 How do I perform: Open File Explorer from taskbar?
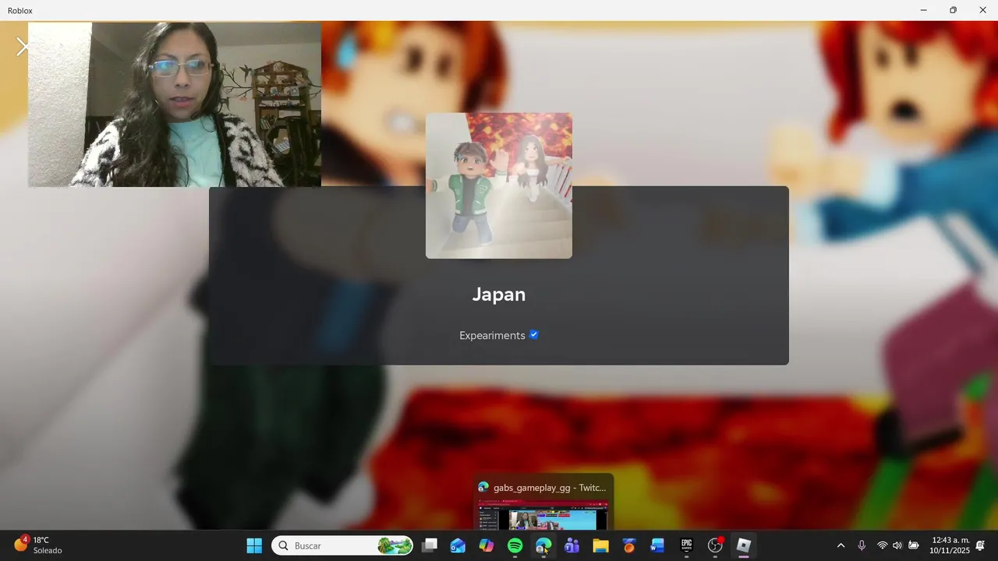click(600, 545)
